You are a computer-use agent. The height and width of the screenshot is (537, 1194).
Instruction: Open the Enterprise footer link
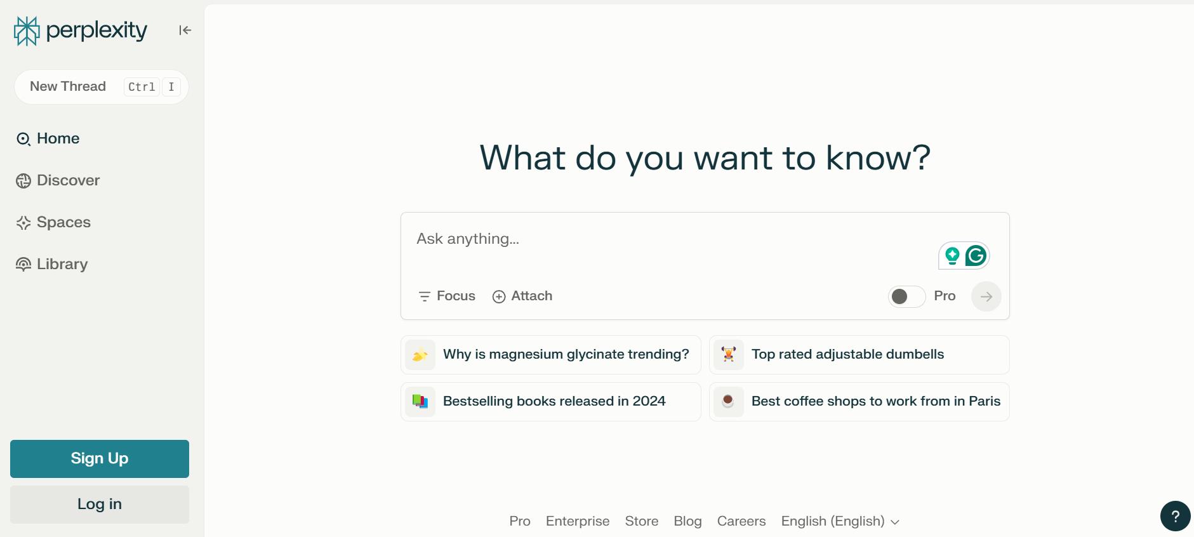click(577, 521)
